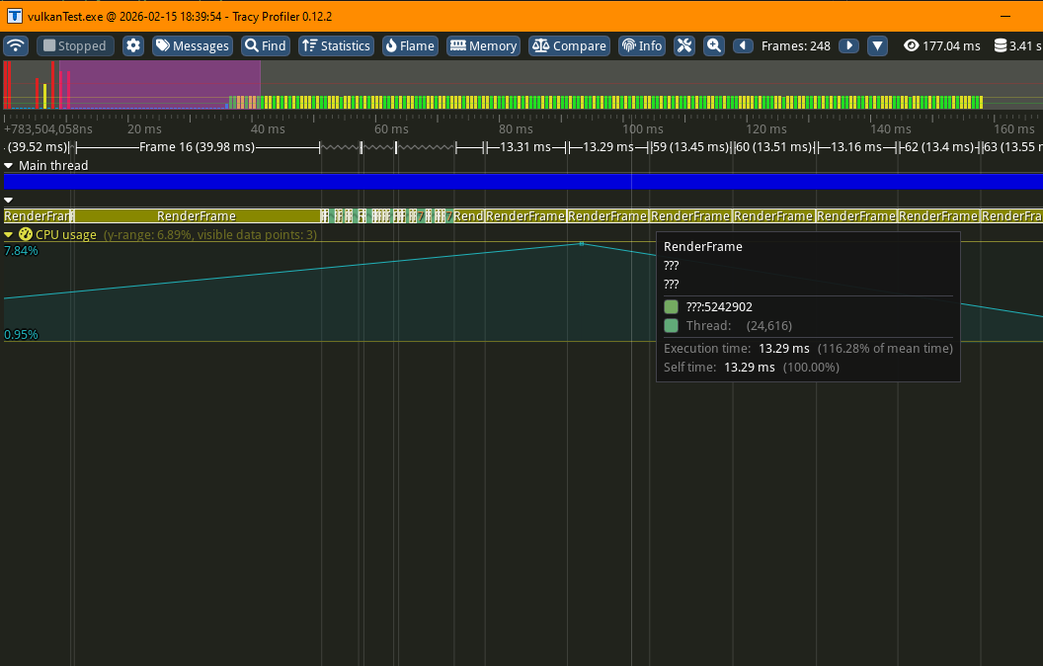Click the CPU usage gauge icon
This screenshot has height=666, width=1043.
(26, 234)
